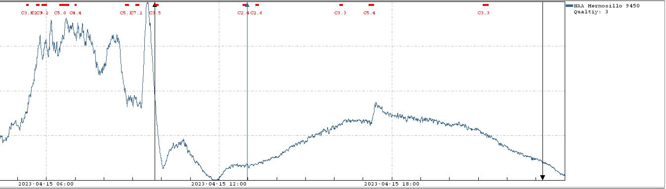This screenshot has height=189, width=666.
Task: Select red marker bar above C5.4
Action: [x=371, y=5]
